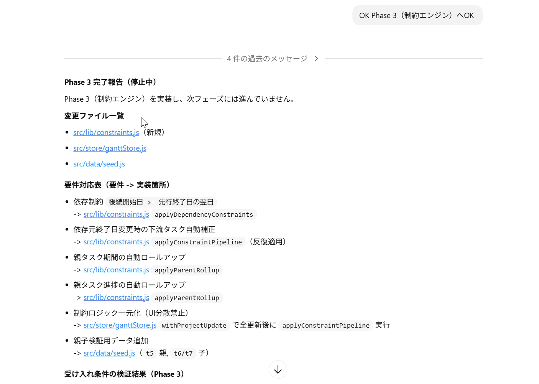Open ganttStore.js link beside withProjectUpdate
The width and height of the screenshot is (539, 384).
(120, 325)
